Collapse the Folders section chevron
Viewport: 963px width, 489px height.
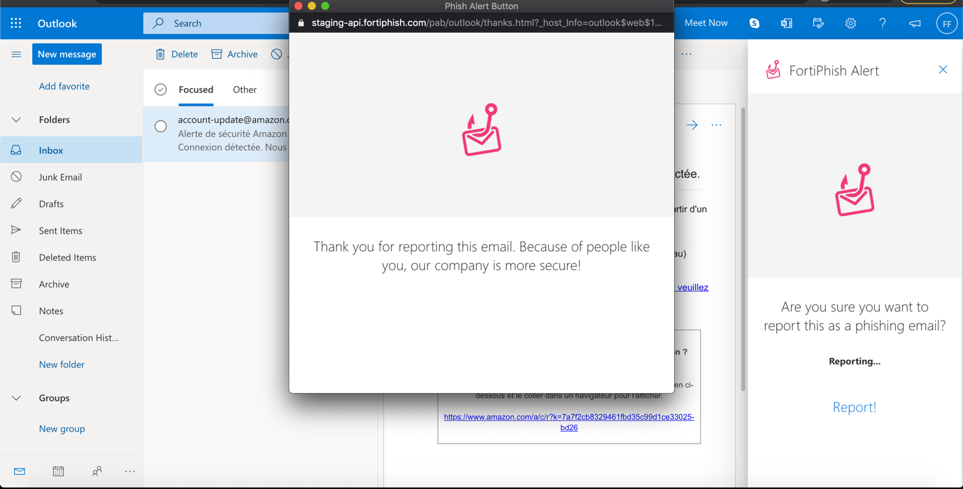coord(16,120)
